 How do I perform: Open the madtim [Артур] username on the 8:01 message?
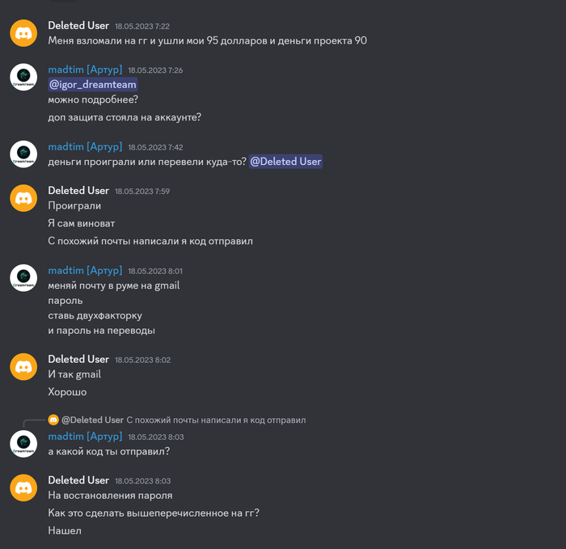point(85,270)
